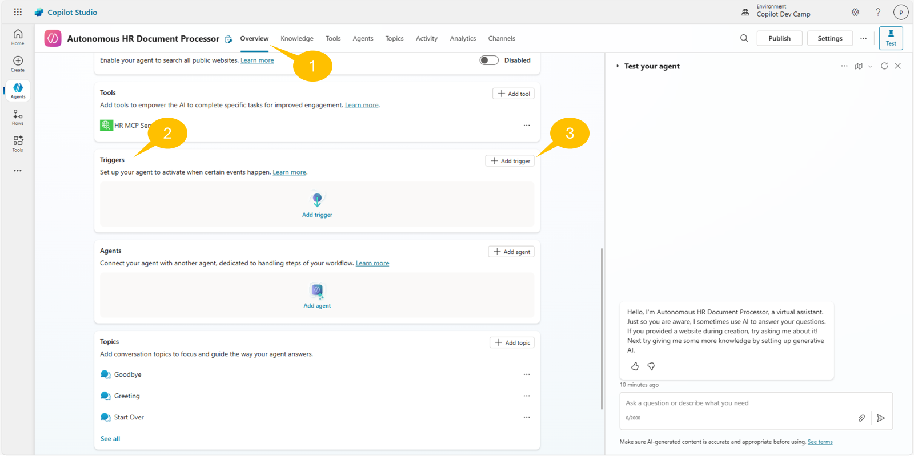This screenshot has height=456, width=914.
Task: Open options for Goodbye topic
Action: 527,374
